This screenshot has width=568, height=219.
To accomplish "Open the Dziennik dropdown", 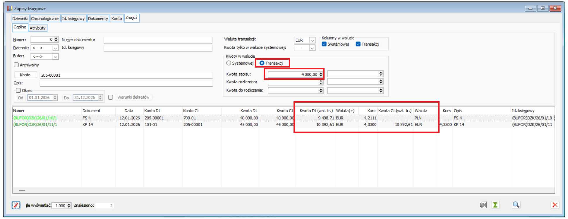I will point(55,48).
